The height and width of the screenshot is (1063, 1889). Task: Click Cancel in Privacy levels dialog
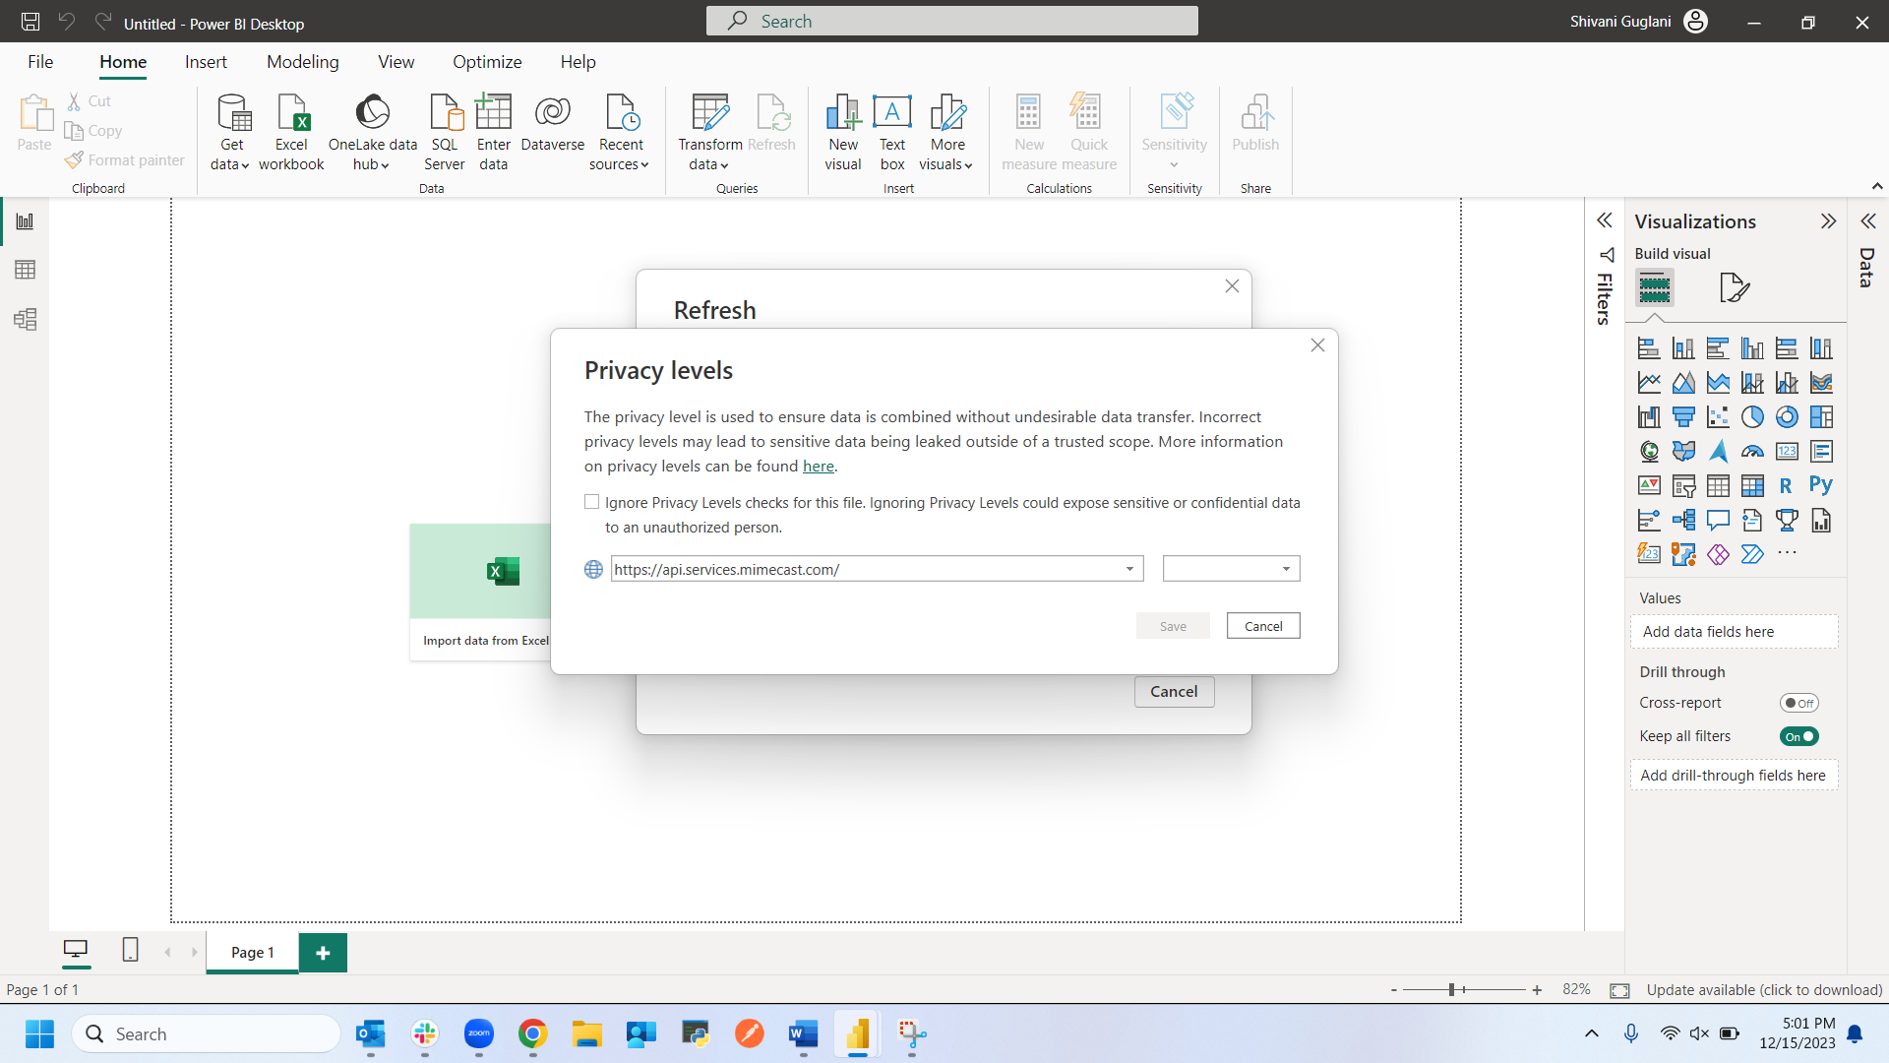1262,626
